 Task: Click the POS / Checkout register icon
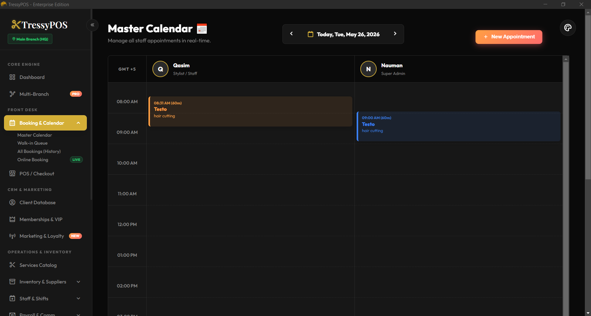(12, 174)
